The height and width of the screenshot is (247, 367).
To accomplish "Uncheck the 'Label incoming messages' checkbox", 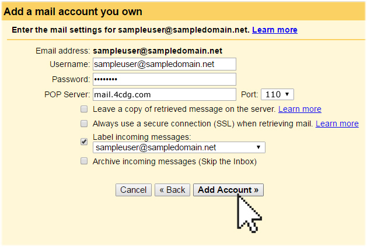I will click(84, 142).
